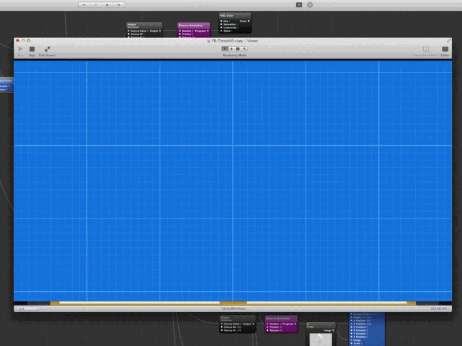Click the round gray icon in editor toolbar
This screenshot has height=346, width=462.
[x=310, y=5]
